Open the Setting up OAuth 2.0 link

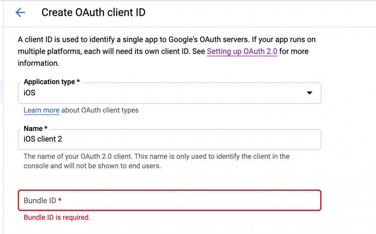pos(242,51)
